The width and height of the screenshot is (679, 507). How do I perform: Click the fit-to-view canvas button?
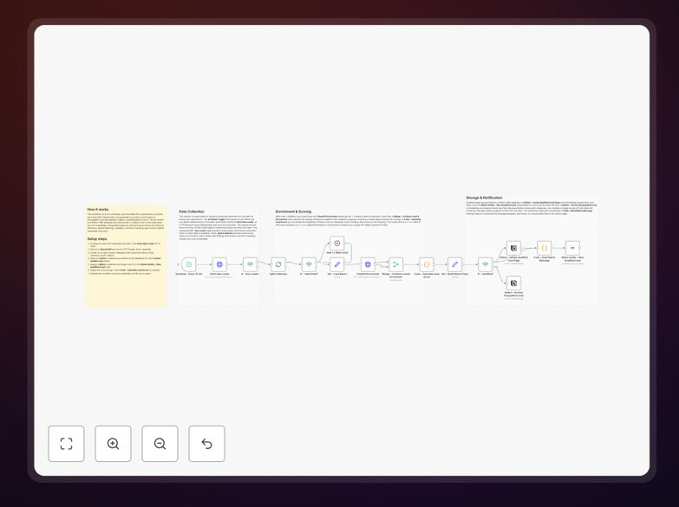[x=66, y=444]
